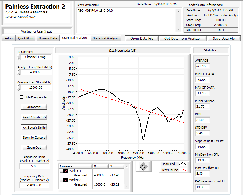Click Marker 2 X value 18000.0
243x195 pixels.
point(100,184)
